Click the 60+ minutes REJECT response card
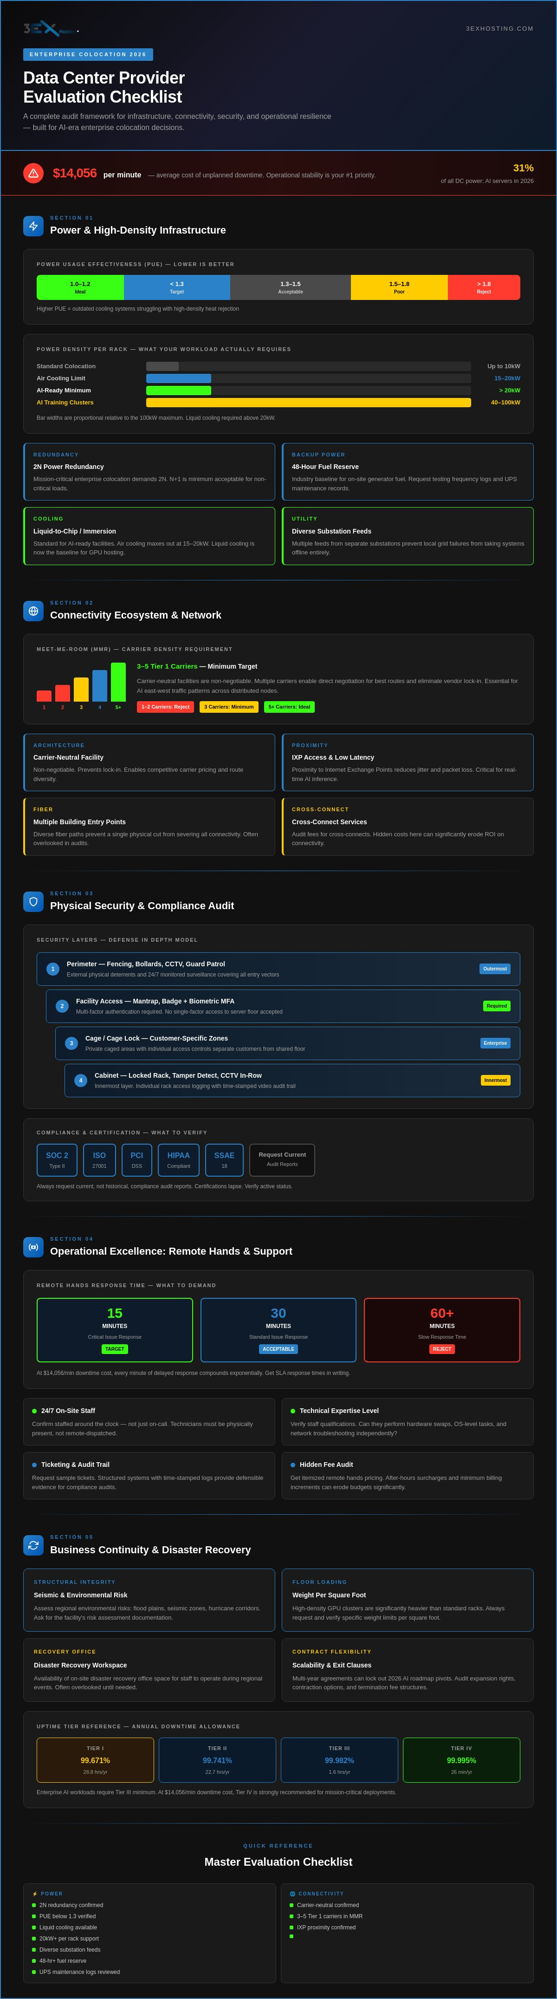Image resolution: width=557 pixels, height=1999 pixels. click(x=442, y=1330)
